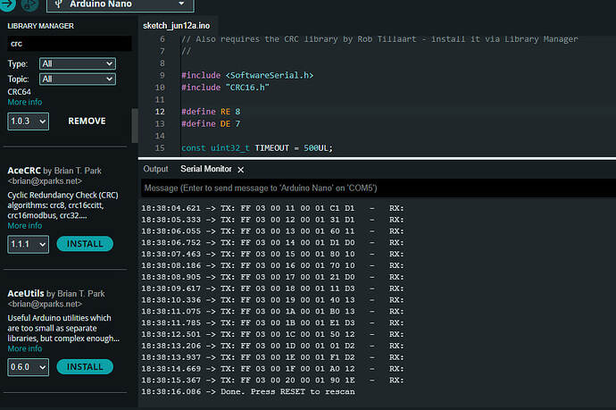
Task: Select the sketch_jun12a.ino editor tab
Action: click(177, 26)
